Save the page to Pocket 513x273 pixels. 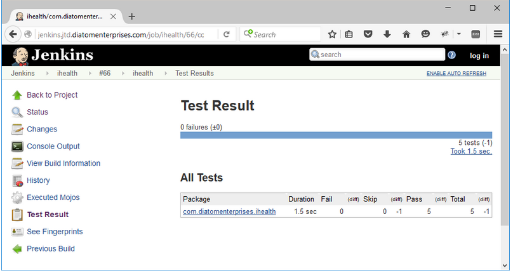(x=368, y=34)
